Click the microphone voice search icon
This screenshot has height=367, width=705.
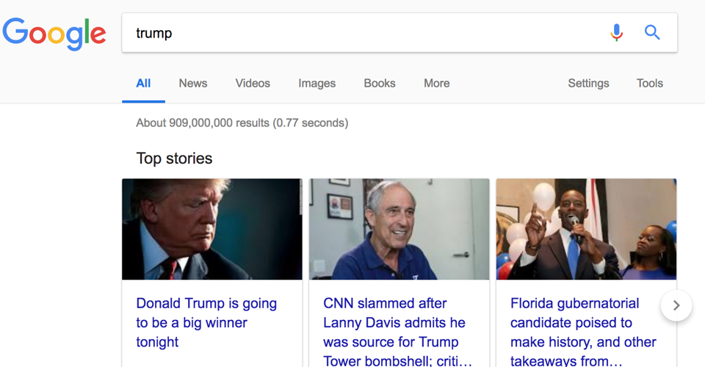[x=616, y=32]
